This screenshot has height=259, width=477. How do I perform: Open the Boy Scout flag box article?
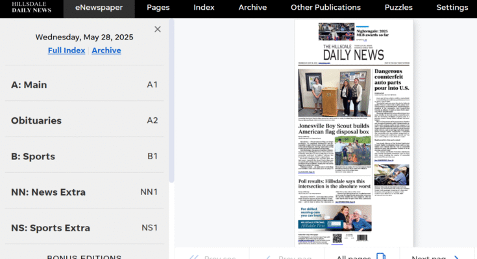pos(334,129)
